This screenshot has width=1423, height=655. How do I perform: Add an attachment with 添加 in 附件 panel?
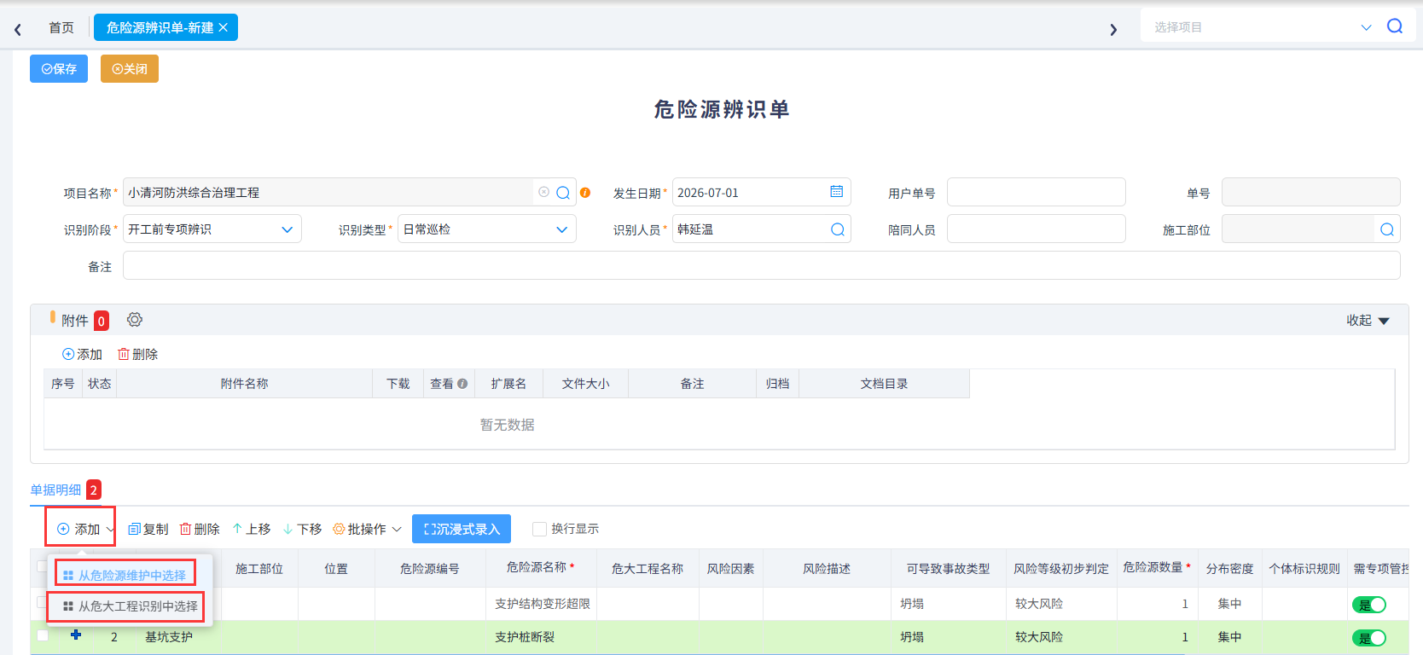click(82, 354)
